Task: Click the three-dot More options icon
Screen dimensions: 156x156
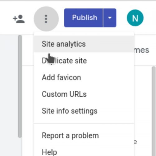Action: click(46, 19)
